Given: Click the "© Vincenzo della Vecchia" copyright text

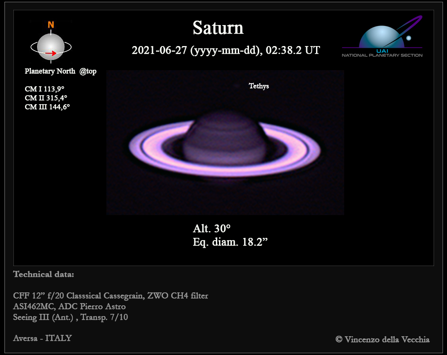Looking at the screenshot, I should pyautogui.click(x=383, y=339).
